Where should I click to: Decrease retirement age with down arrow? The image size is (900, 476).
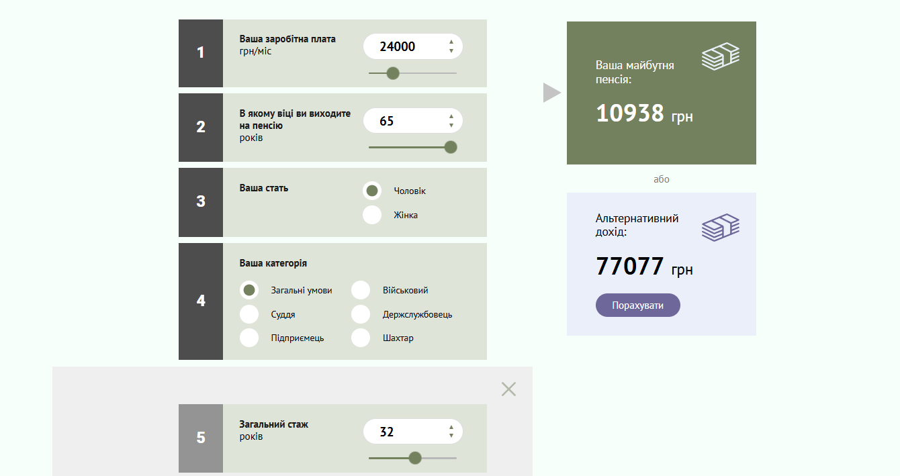[451, 126]
